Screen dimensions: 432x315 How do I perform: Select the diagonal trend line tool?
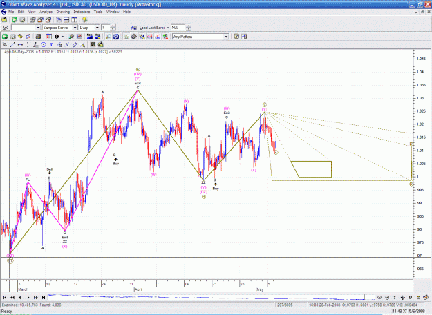coord(12,45)
